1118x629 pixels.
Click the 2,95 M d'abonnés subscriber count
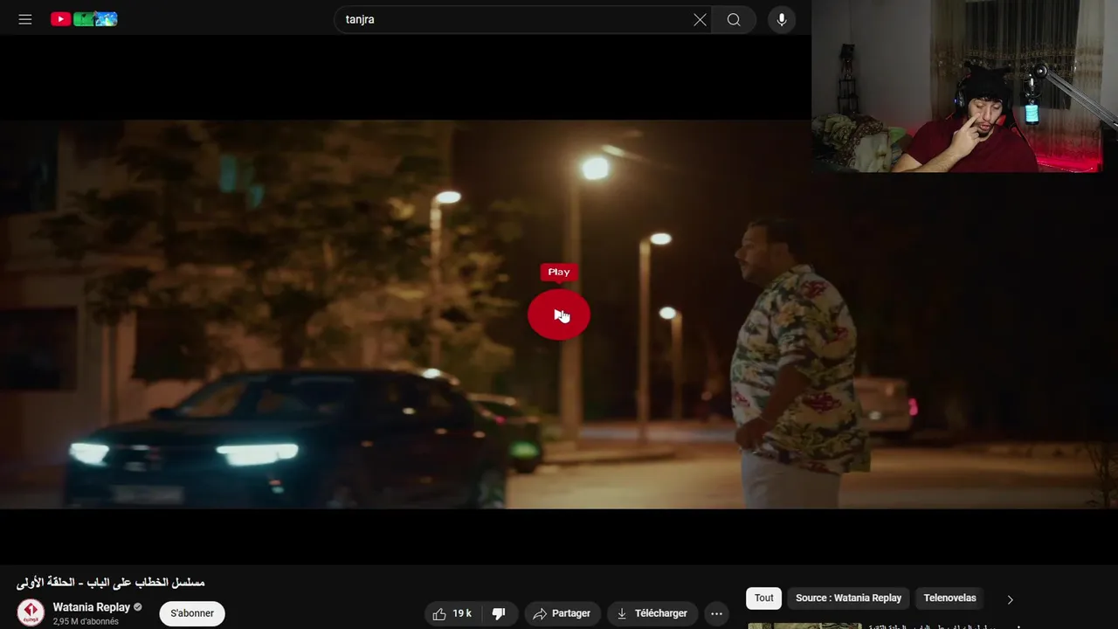point(86,622)
